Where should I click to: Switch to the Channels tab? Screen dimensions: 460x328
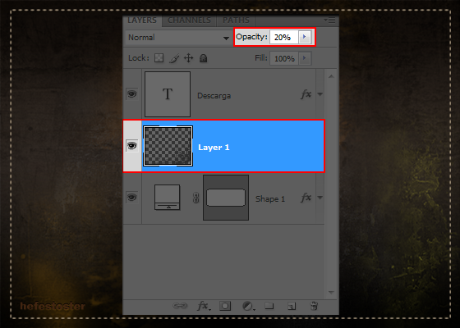point(189,20)
